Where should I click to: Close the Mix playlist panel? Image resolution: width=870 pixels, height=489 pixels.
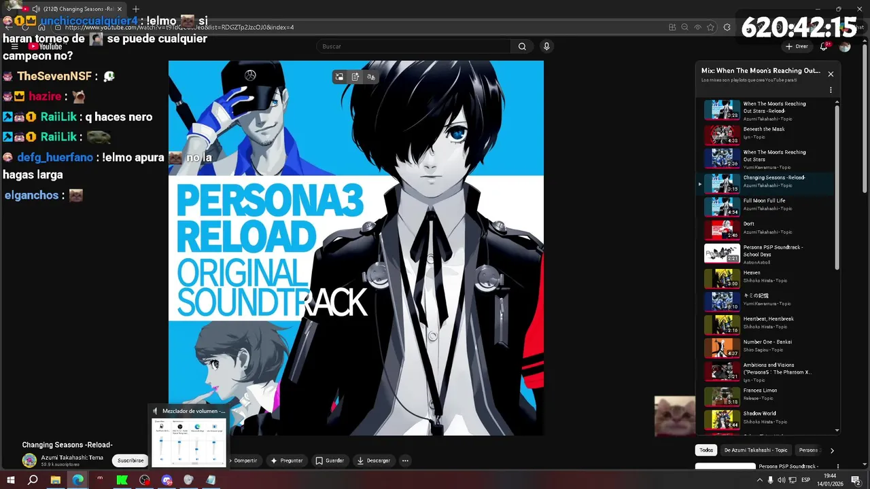tap(830, 74)
